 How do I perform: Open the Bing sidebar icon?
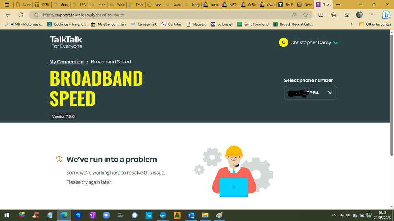386,15
